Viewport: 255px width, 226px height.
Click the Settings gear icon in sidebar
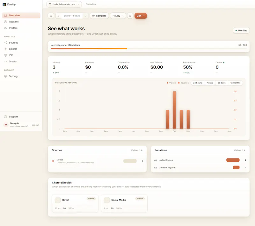point(5,76)
